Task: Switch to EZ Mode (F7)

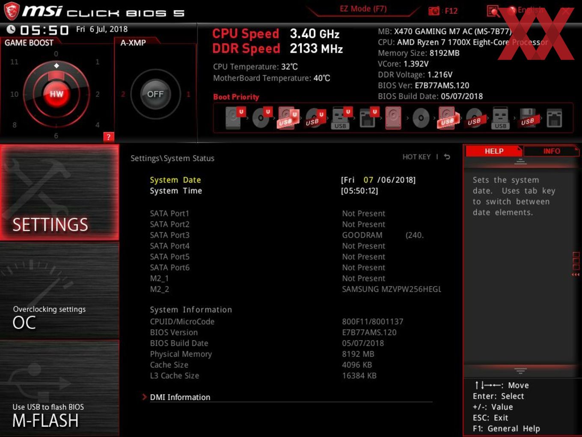Action: click(363, 9)
